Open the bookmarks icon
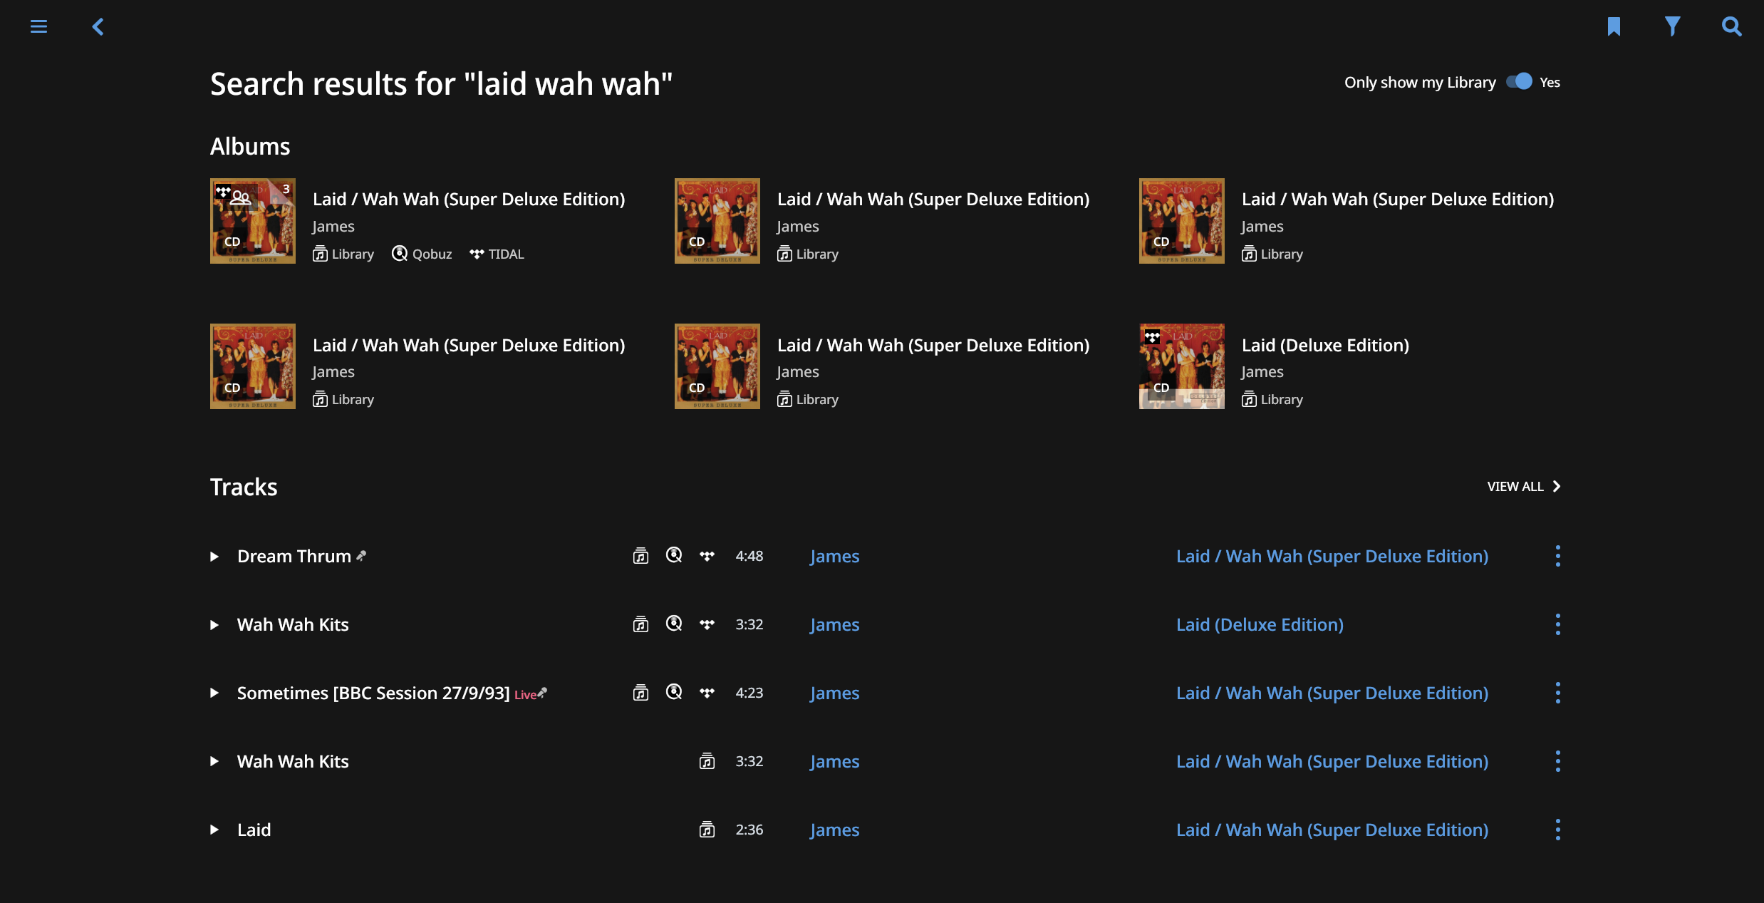Screen dimensions: 1764x903 tap(1614, 26)
